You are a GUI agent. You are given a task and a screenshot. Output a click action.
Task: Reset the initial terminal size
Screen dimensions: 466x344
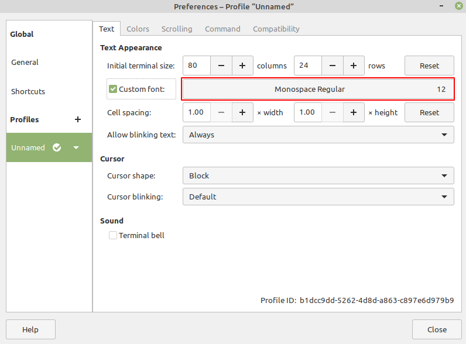[x=429, y=66]
